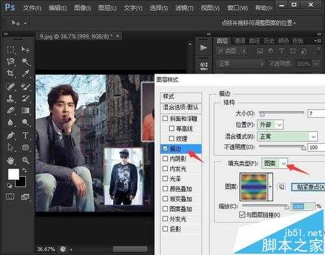
Task: Open layer filter 类型 dropdown
Action: tap(232, 51)
